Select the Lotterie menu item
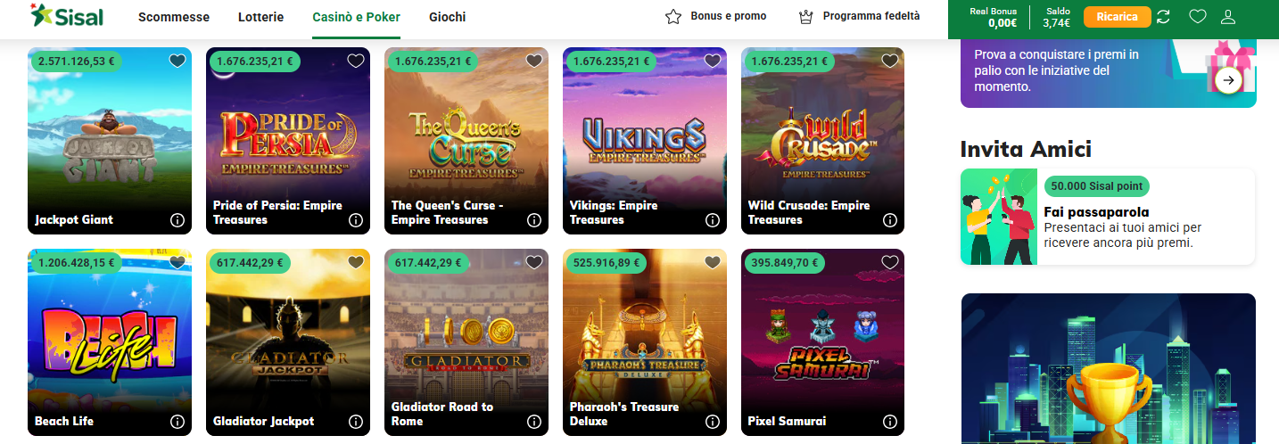 coord(261,17)
